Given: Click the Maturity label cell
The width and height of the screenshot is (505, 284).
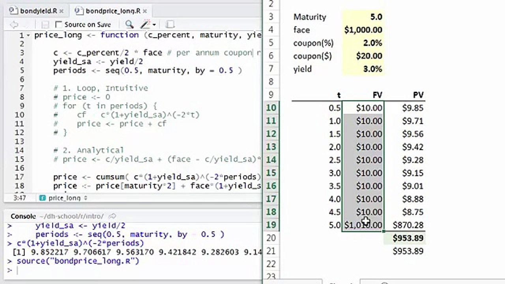Looking at the screenshot, I should click(x=310, y=17).
